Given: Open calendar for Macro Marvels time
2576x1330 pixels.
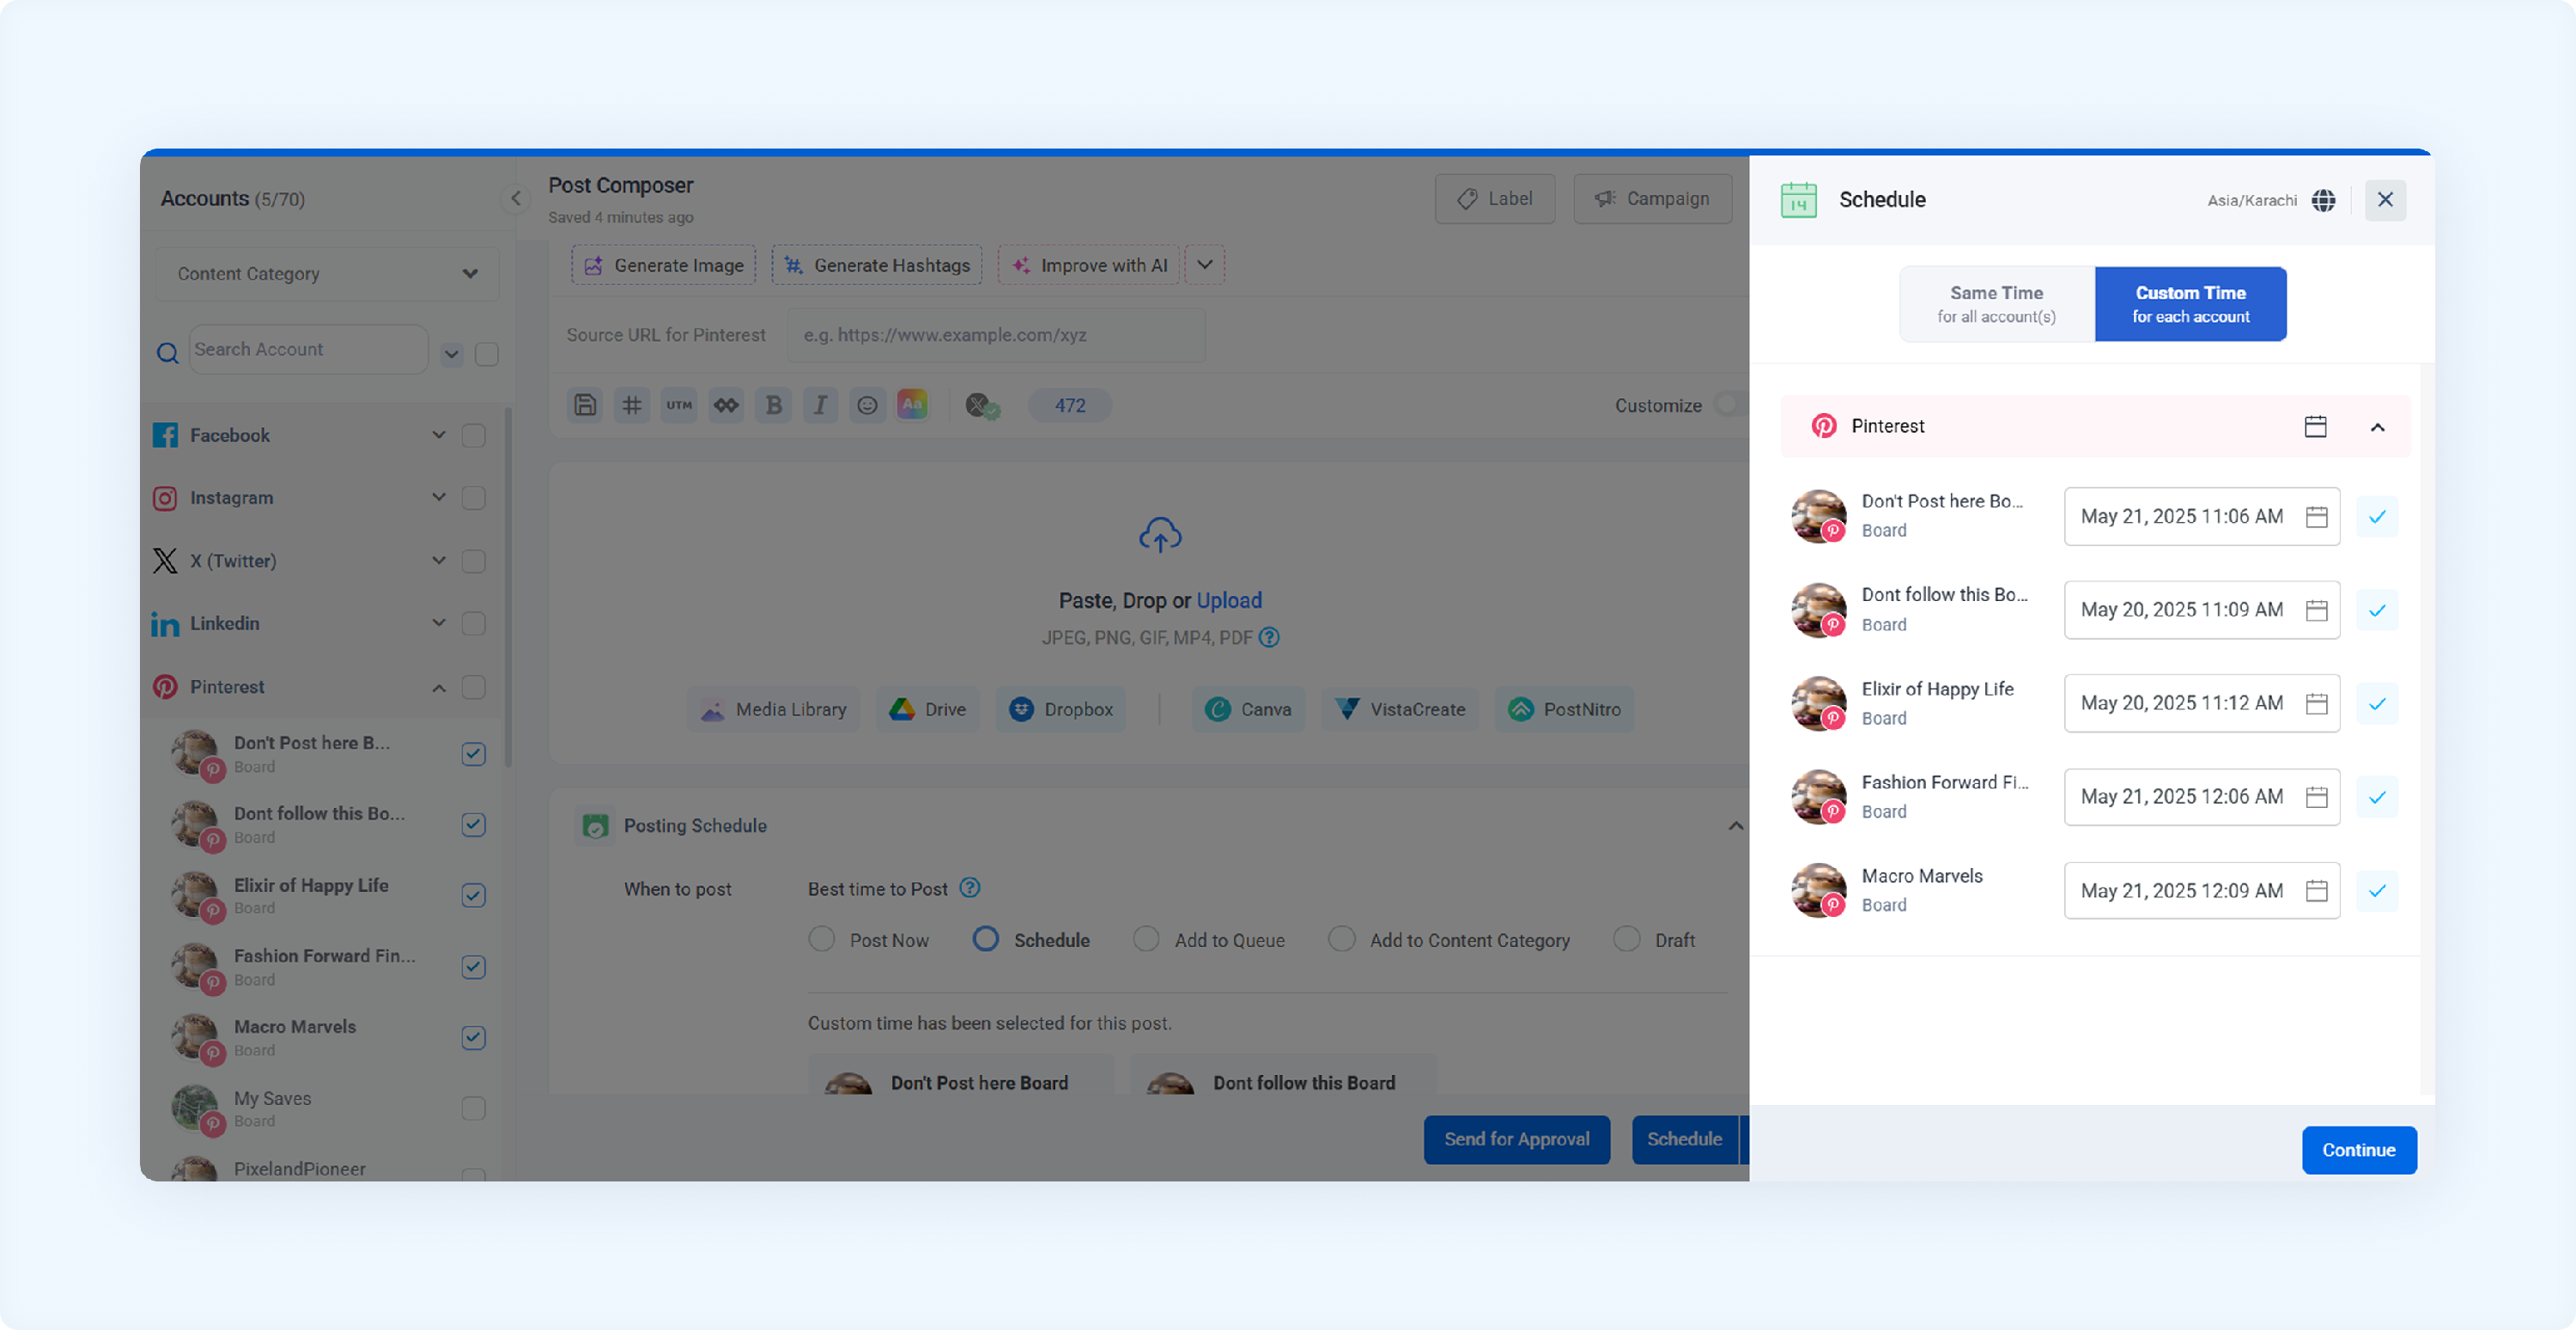Looking at the screenshot, I should coord(2316,891).
